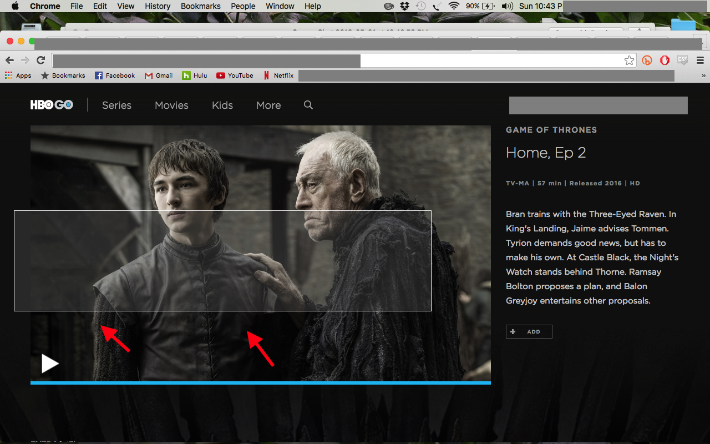Add the episode with the ADD button
Screen dimensions: 710x444
click(x=529, y=331)
